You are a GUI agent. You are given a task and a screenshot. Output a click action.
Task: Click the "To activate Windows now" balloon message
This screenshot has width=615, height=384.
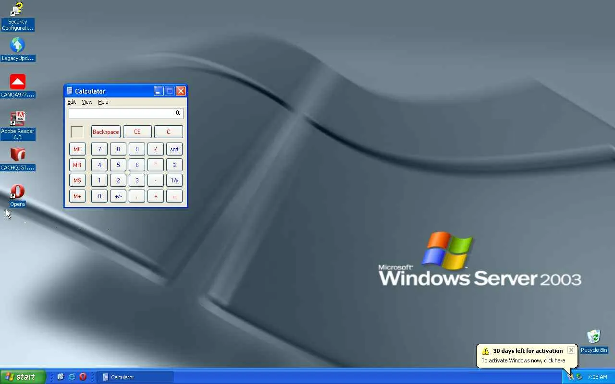click(x=523, y=360)
